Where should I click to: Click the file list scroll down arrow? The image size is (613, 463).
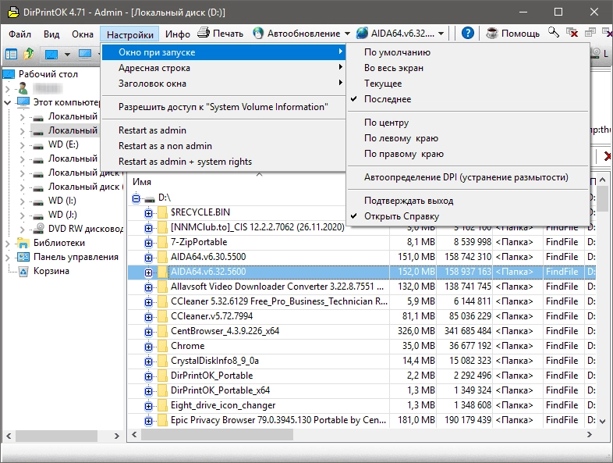click(602, 422)
